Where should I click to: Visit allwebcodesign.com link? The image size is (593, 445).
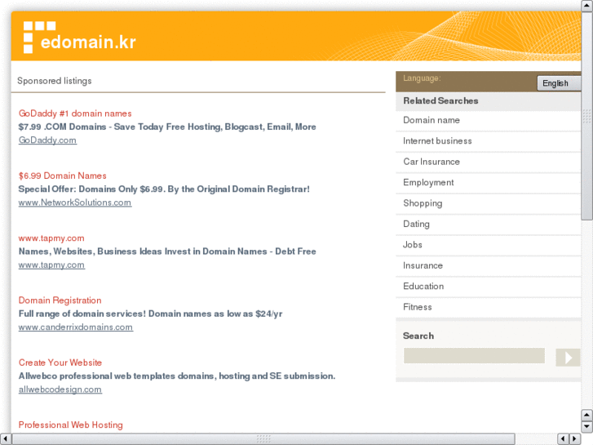coord(60,389)
